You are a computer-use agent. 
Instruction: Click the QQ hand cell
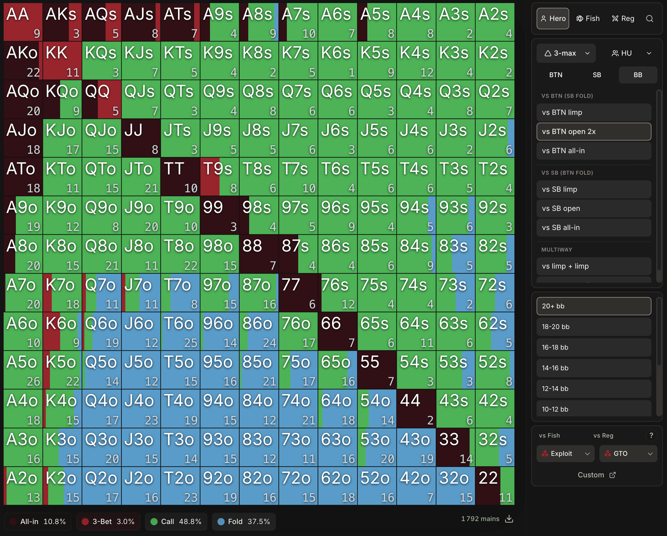pyautogui.click(x=101, y=99)
